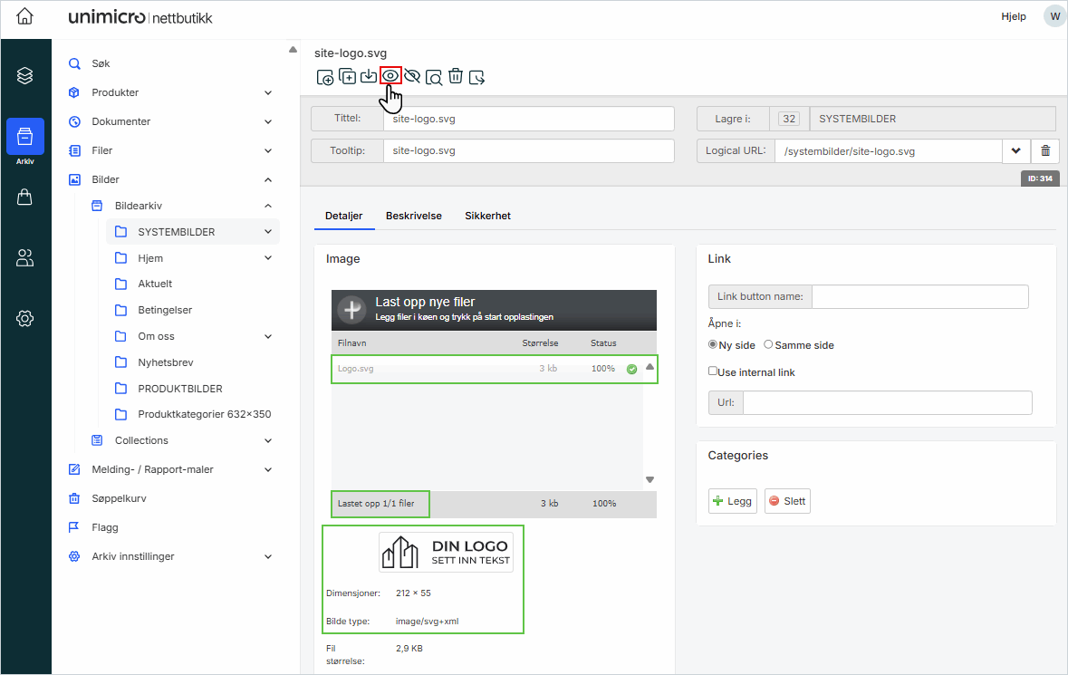Switch to the Sikkerhet tab
The image size is (1068, 675).
(487, 216)
